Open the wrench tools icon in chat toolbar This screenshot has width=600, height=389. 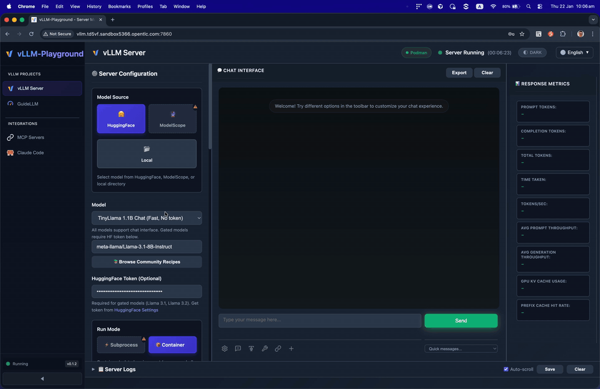click(x=265, y=348)
